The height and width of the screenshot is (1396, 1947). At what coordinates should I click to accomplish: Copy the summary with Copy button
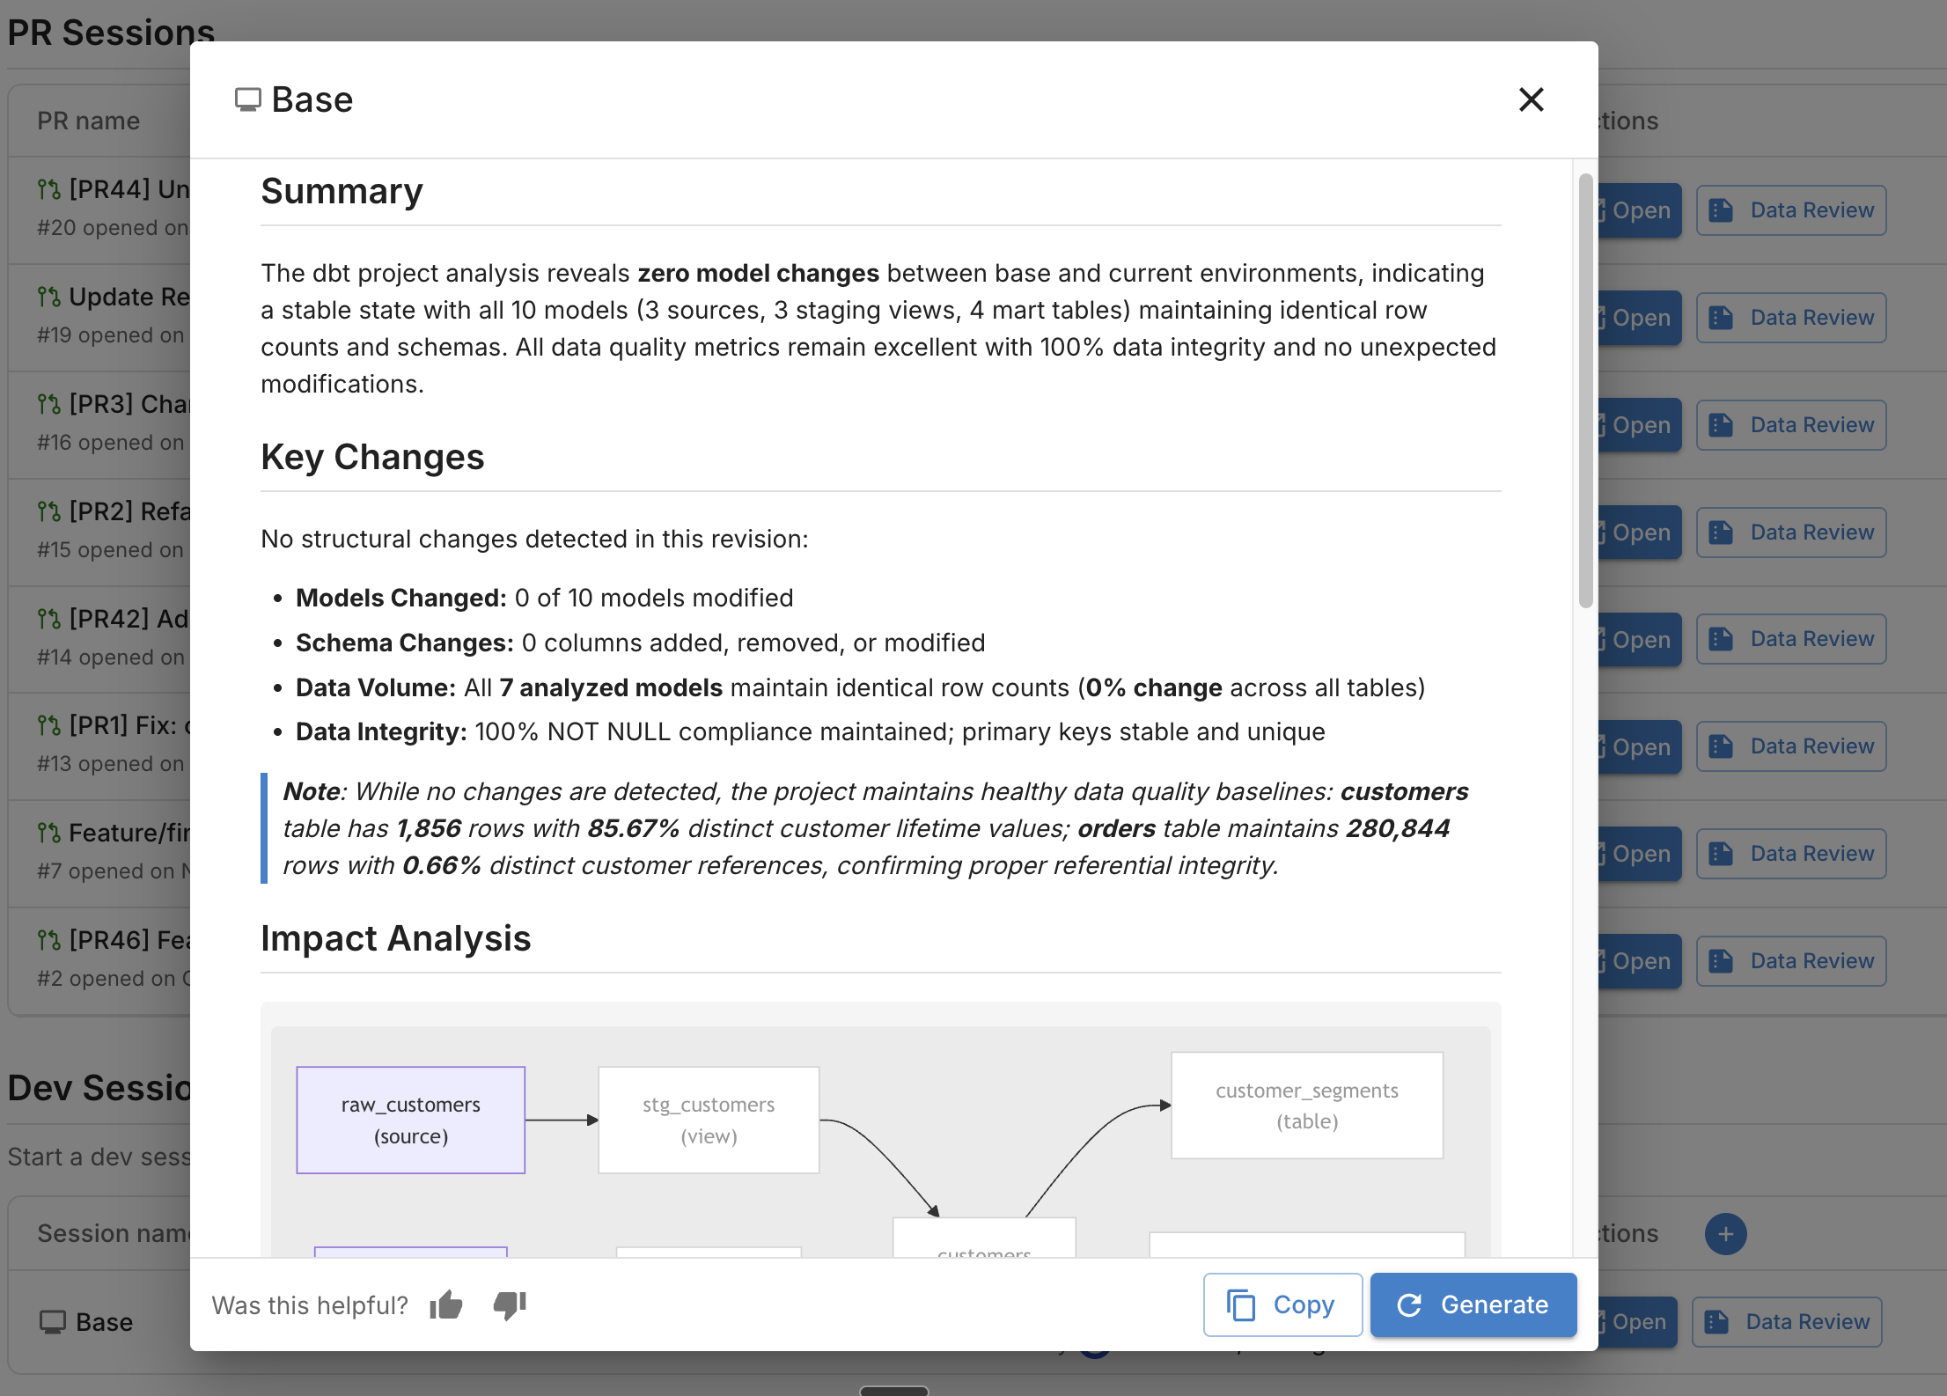point(1282,1304)
